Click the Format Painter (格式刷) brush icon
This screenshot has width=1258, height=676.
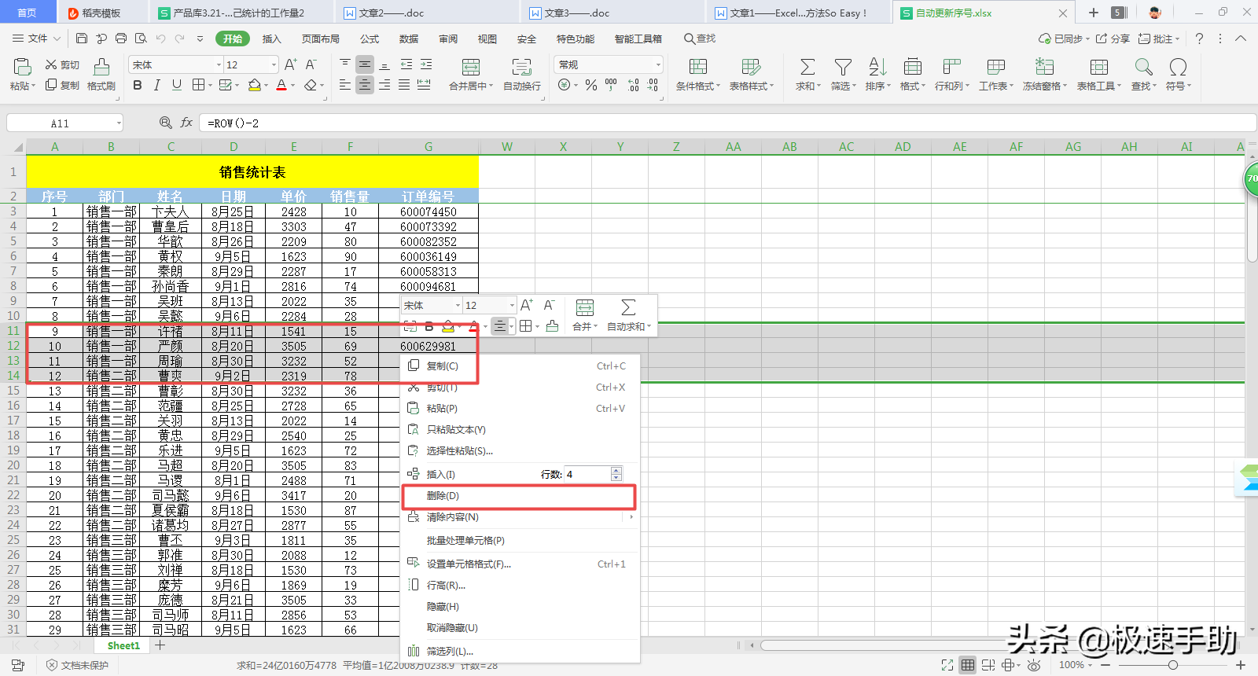coord(101,67)
